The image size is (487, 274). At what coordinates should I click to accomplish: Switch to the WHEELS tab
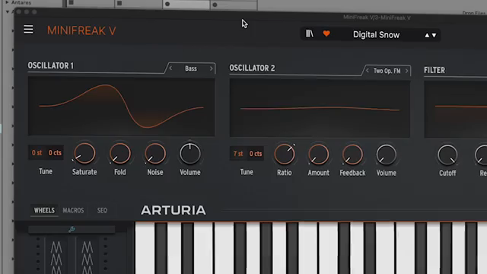[44, 210]
